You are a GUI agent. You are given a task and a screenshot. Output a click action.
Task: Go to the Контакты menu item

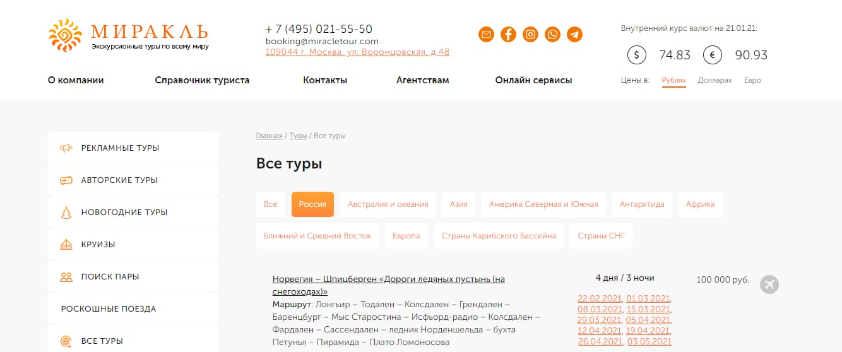pos(325,80)
